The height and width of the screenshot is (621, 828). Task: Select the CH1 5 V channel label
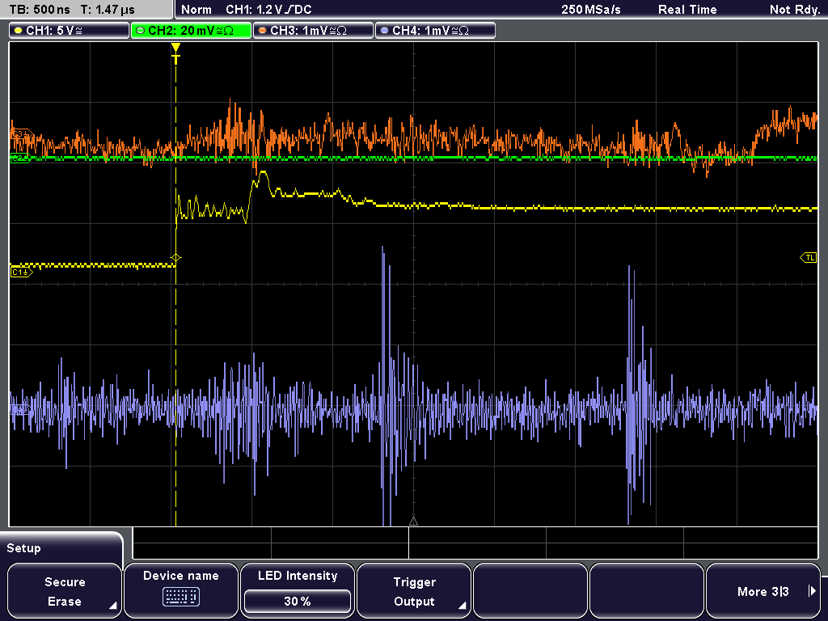click(x=70, y=31)
